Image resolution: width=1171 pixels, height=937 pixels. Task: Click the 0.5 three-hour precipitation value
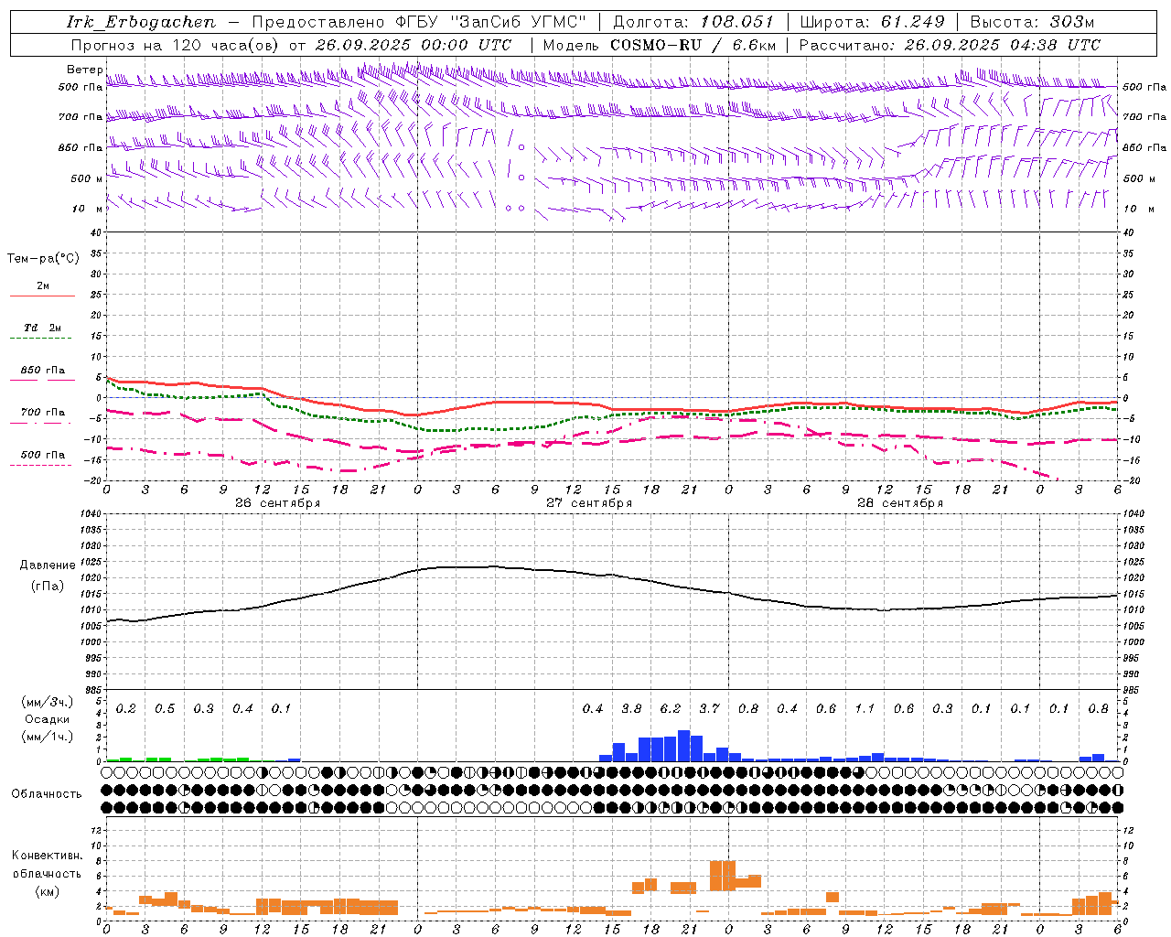pos(165,708)
